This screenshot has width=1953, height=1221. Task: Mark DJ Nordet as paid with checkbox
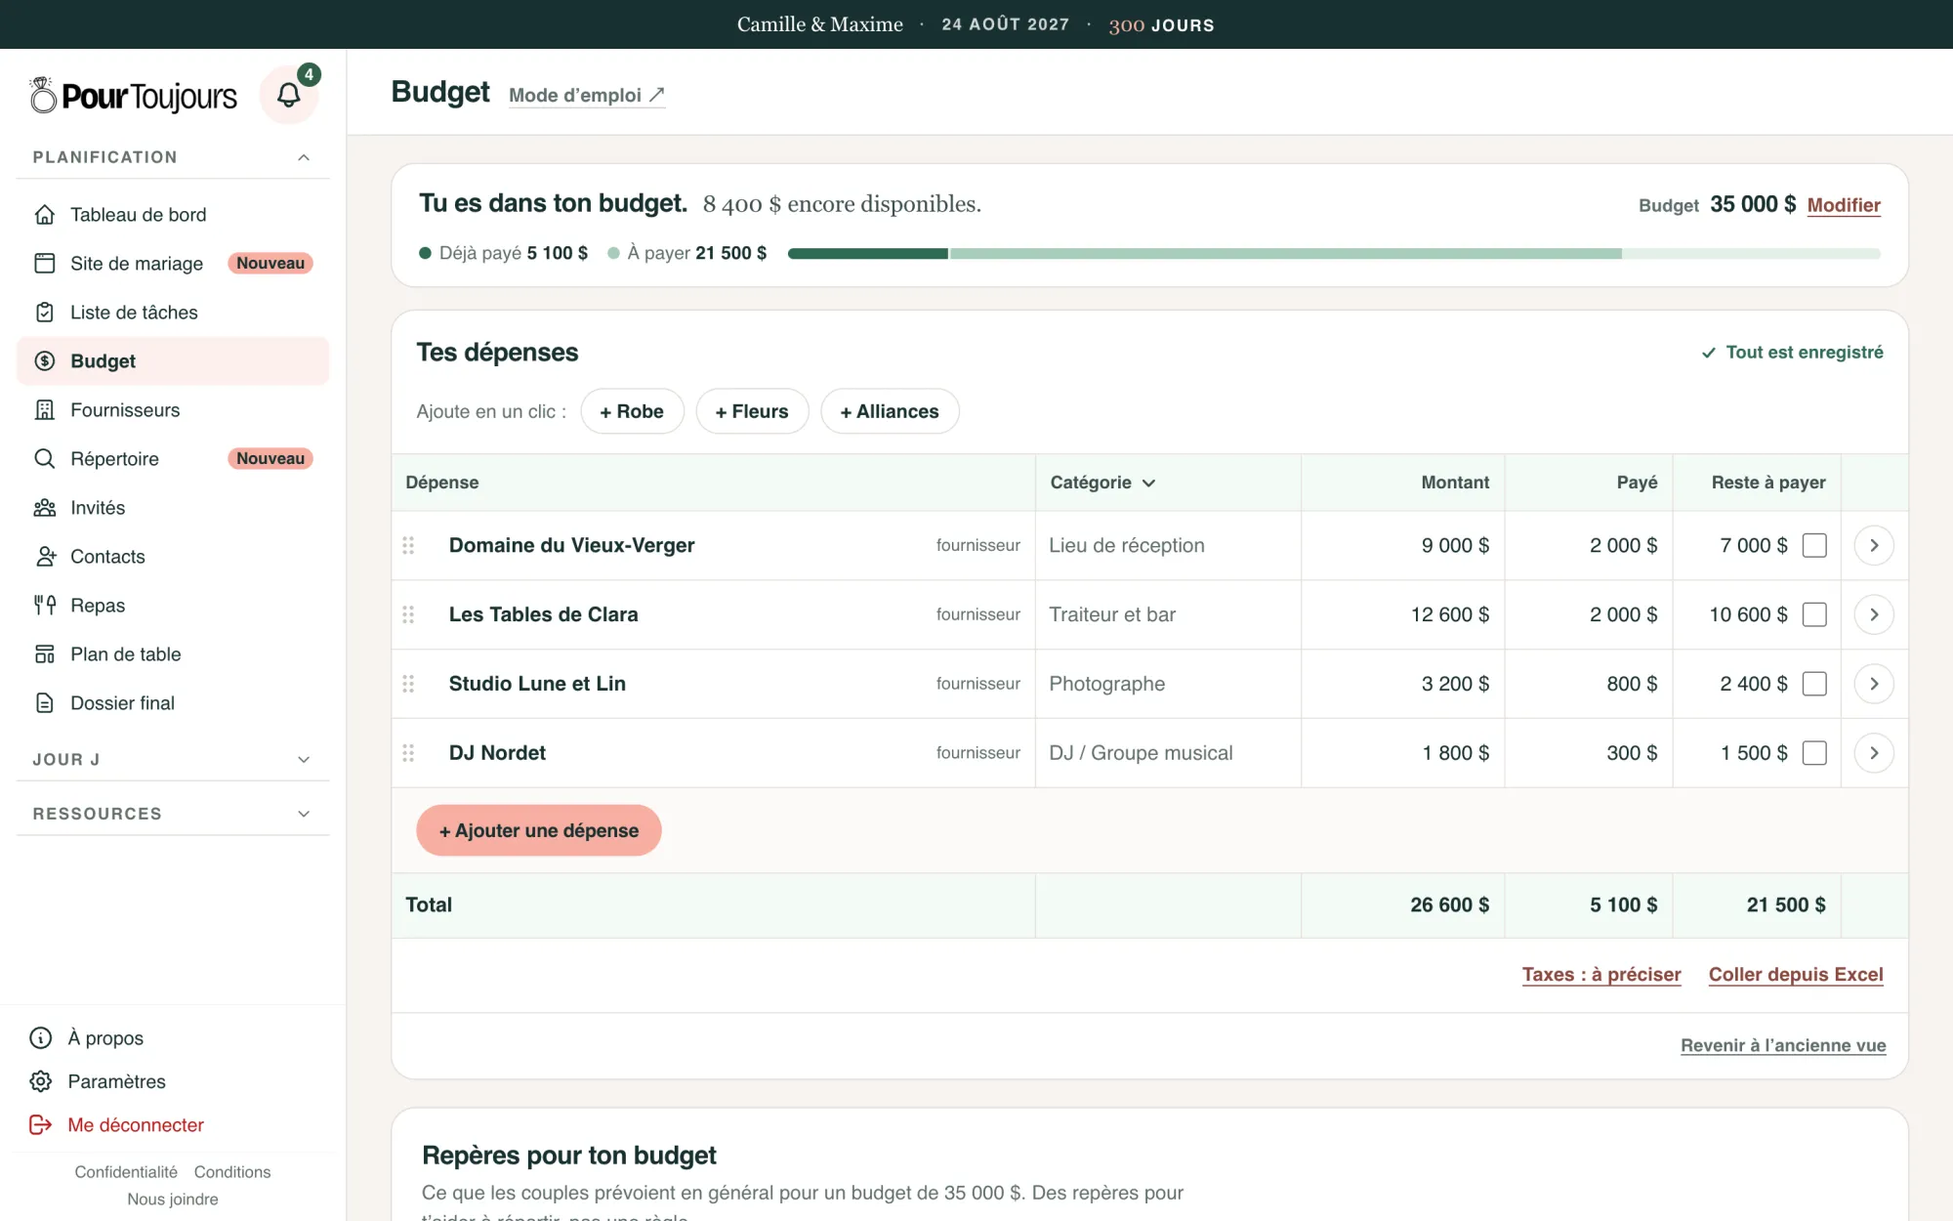pos(1814,753)
